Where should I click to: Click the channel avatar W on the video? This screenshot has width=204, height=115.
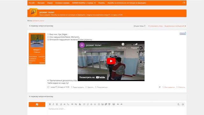[82, 45]
